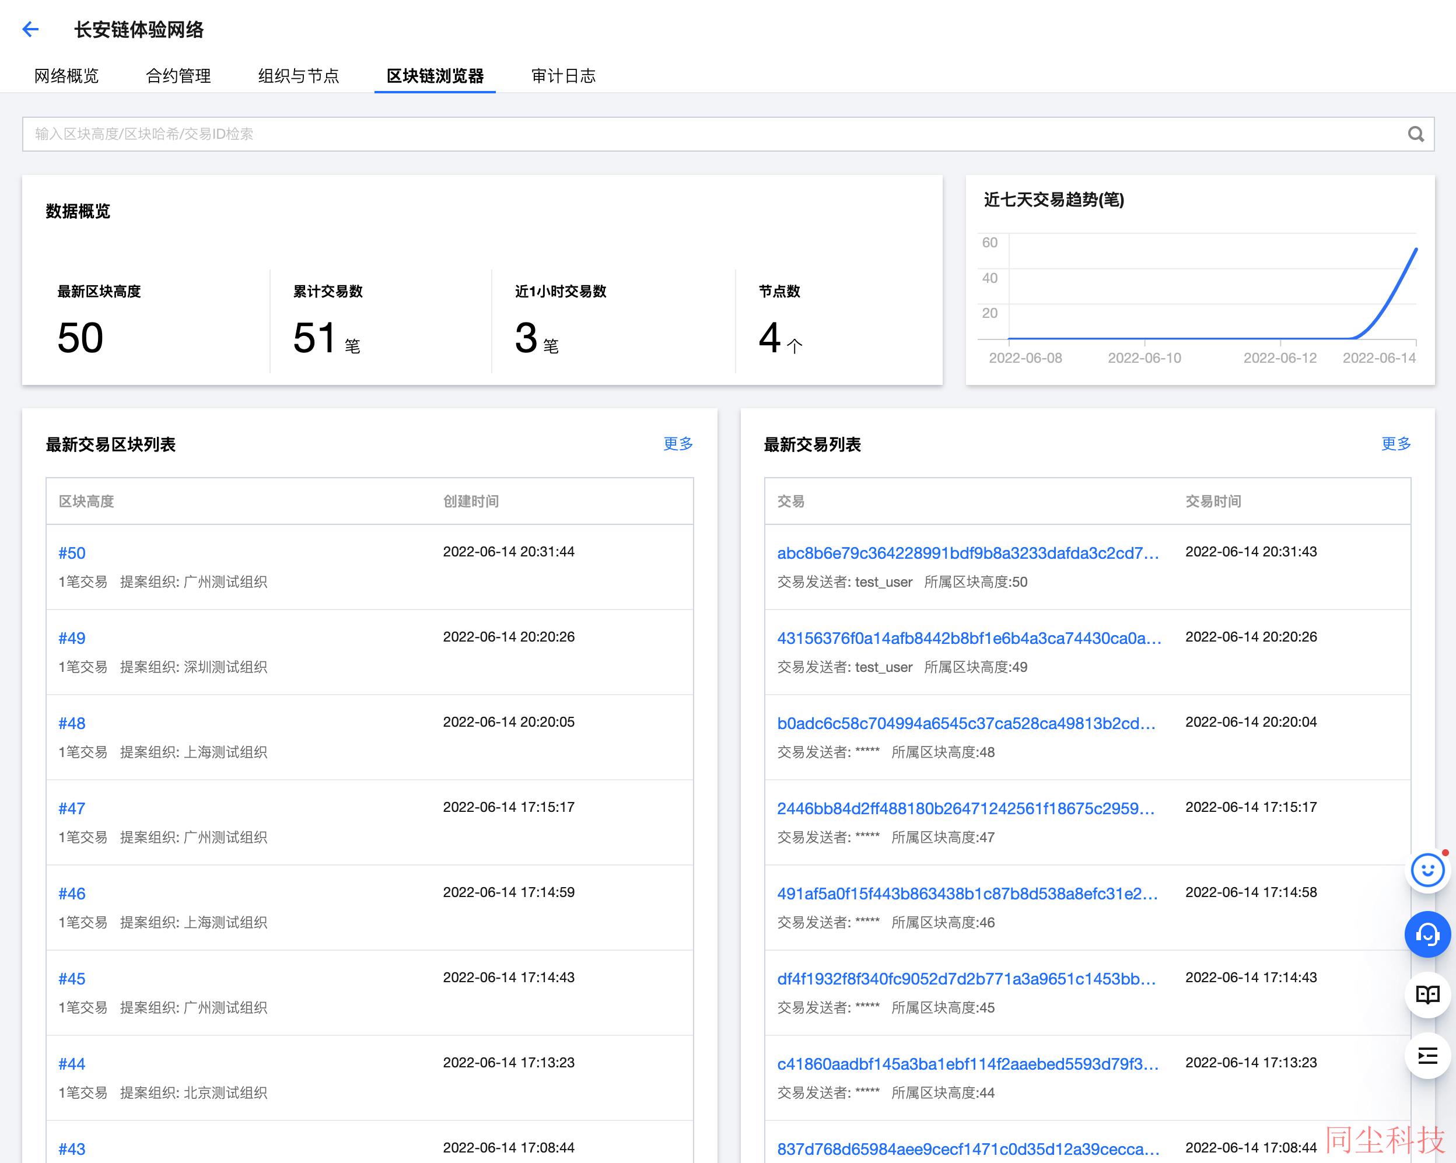Open block #46 link
Screen dimensions: 1456x1163
(72, 894)
